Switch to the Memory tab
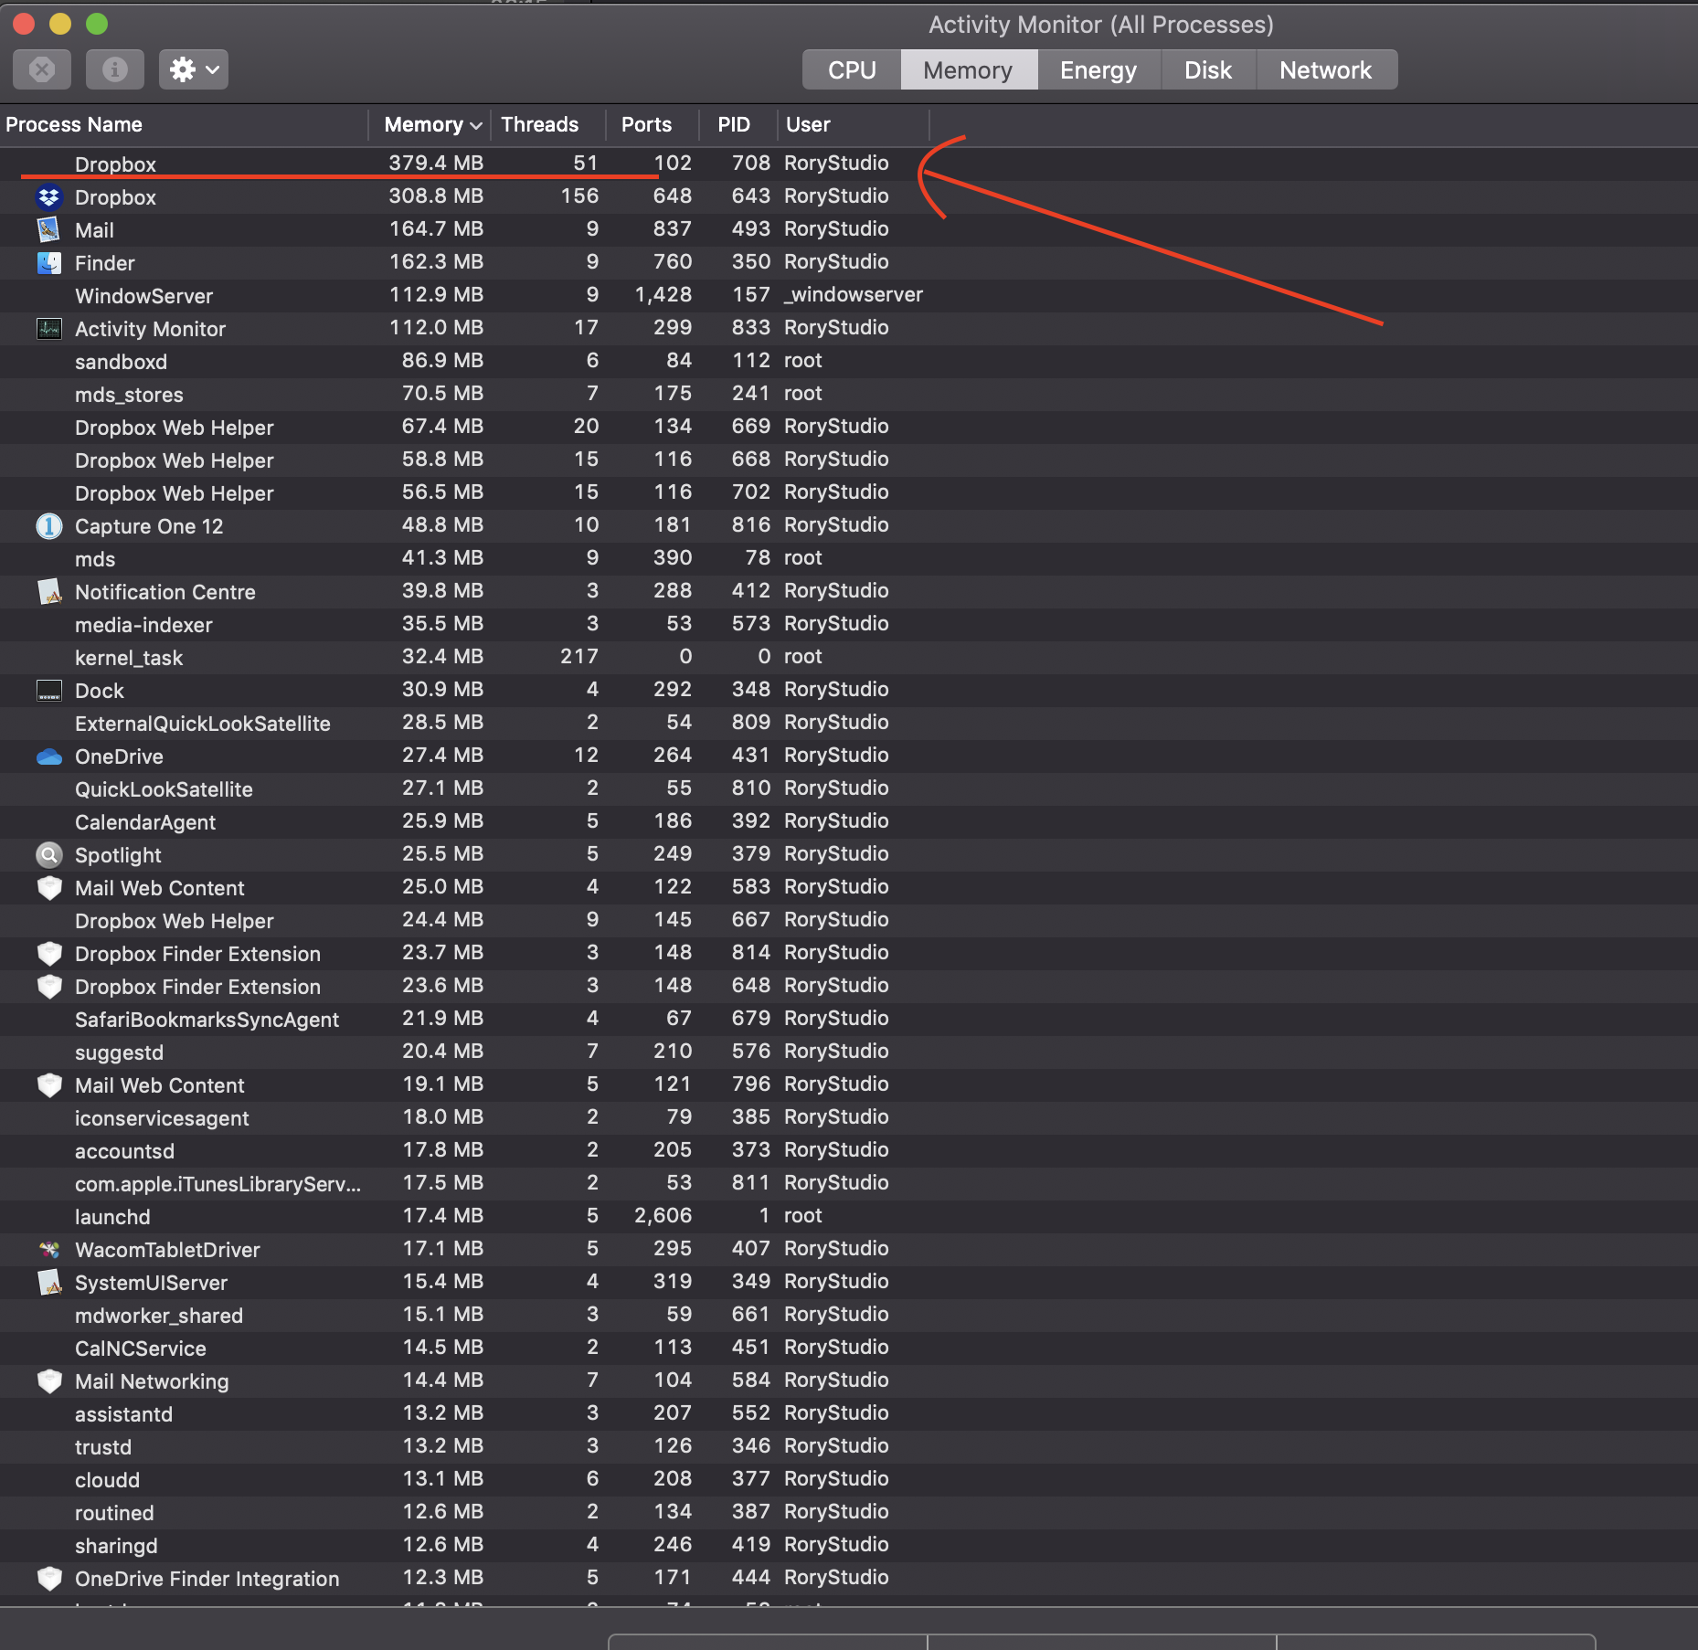 [969, 69]
